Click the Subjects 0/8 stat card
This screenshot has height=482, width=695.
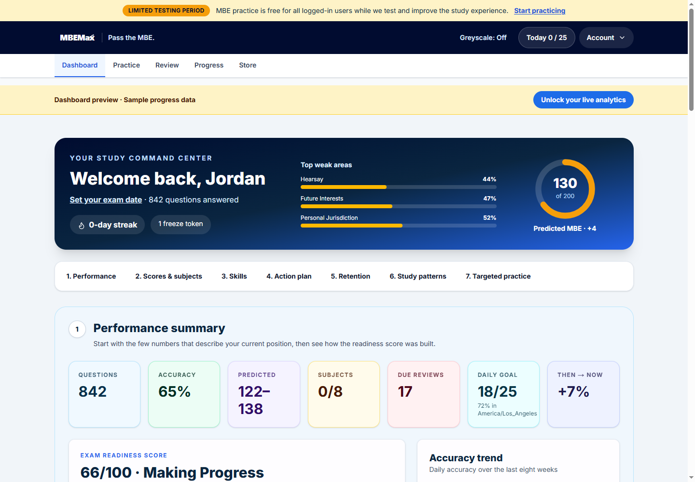344,394
